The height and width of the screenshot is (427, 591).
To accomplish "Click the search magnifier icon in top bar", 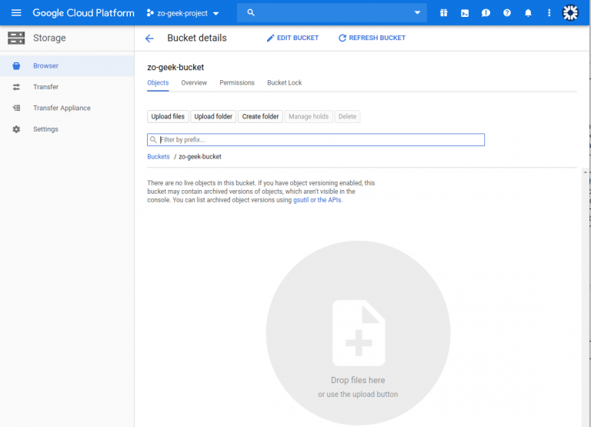I will [x=251, y=13].
